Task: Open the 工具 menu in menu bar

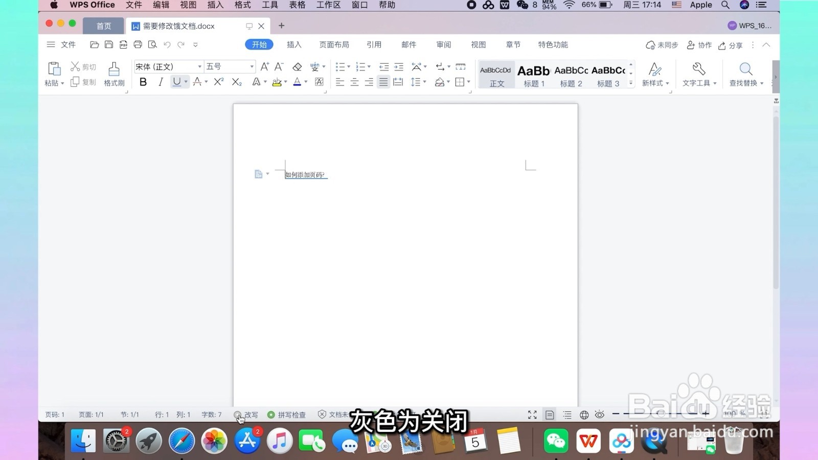Action: [269, 5]
